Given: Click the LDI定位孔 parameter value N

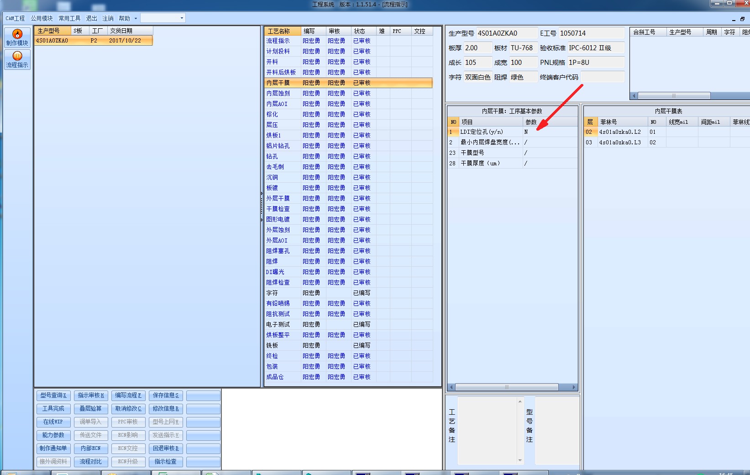Looking at the screenshot, I should [550, 132].
